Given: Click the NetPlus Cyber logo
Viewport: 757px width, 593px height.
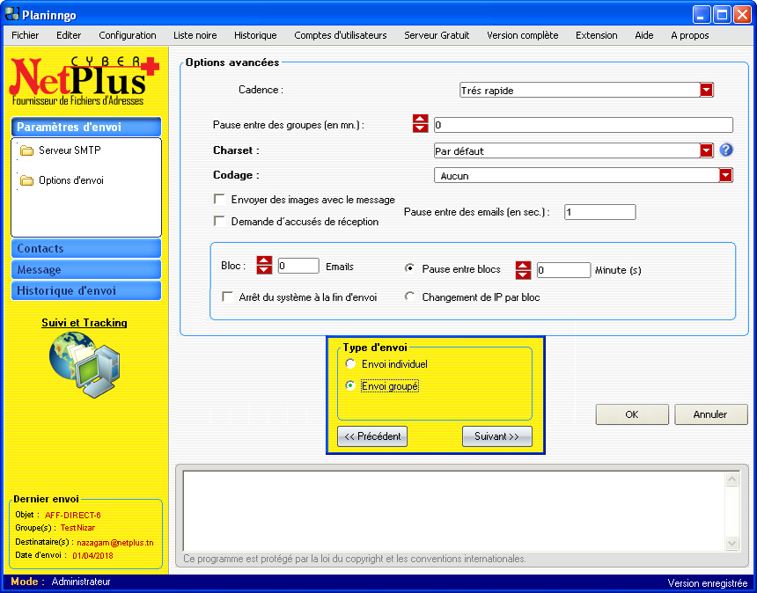Looking at the screenshot, I should 85,81.
